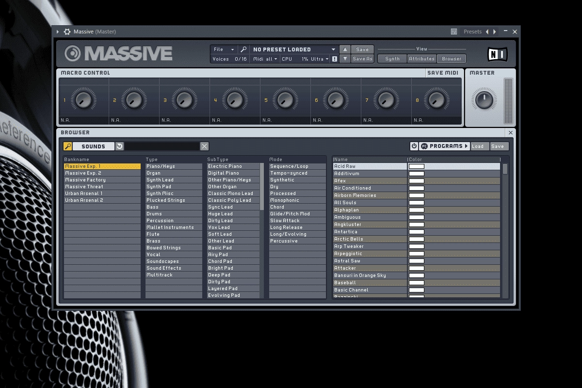The image size is (582, 388).
Task: Open plugin options gear icon
Action: [67, 32]
